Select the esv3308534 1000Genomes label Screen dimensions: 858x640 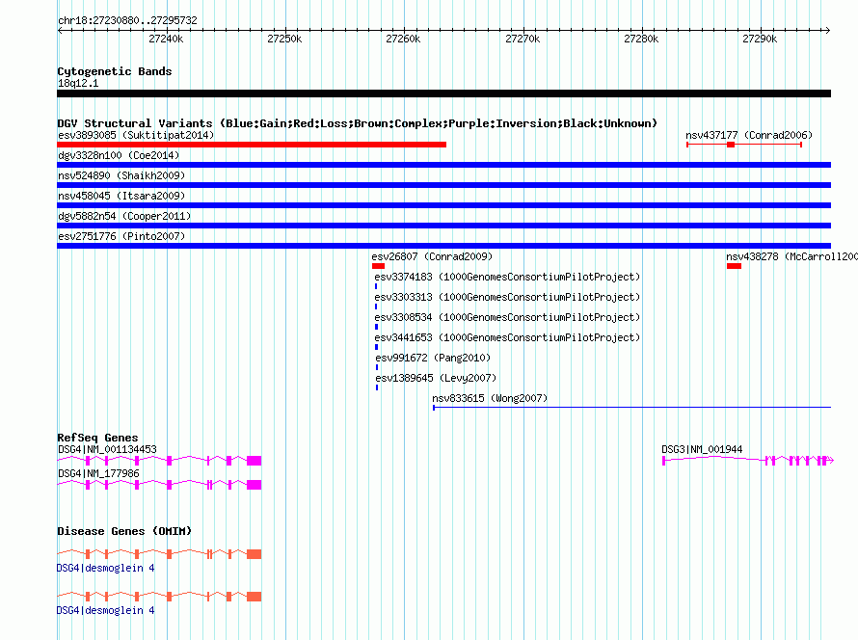507,317
